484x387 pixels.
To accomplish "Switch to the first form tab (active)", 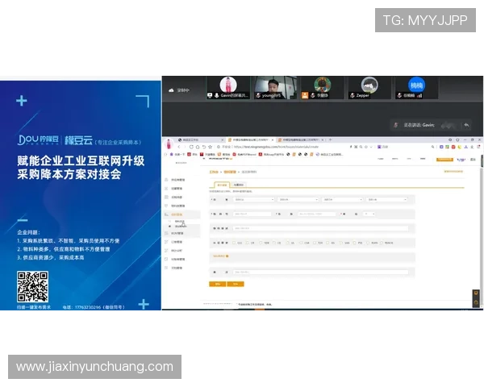I will point(222,185).
